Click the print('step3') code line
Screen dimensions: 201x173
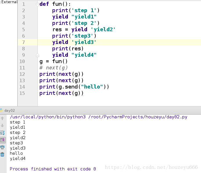pos(74,36)
